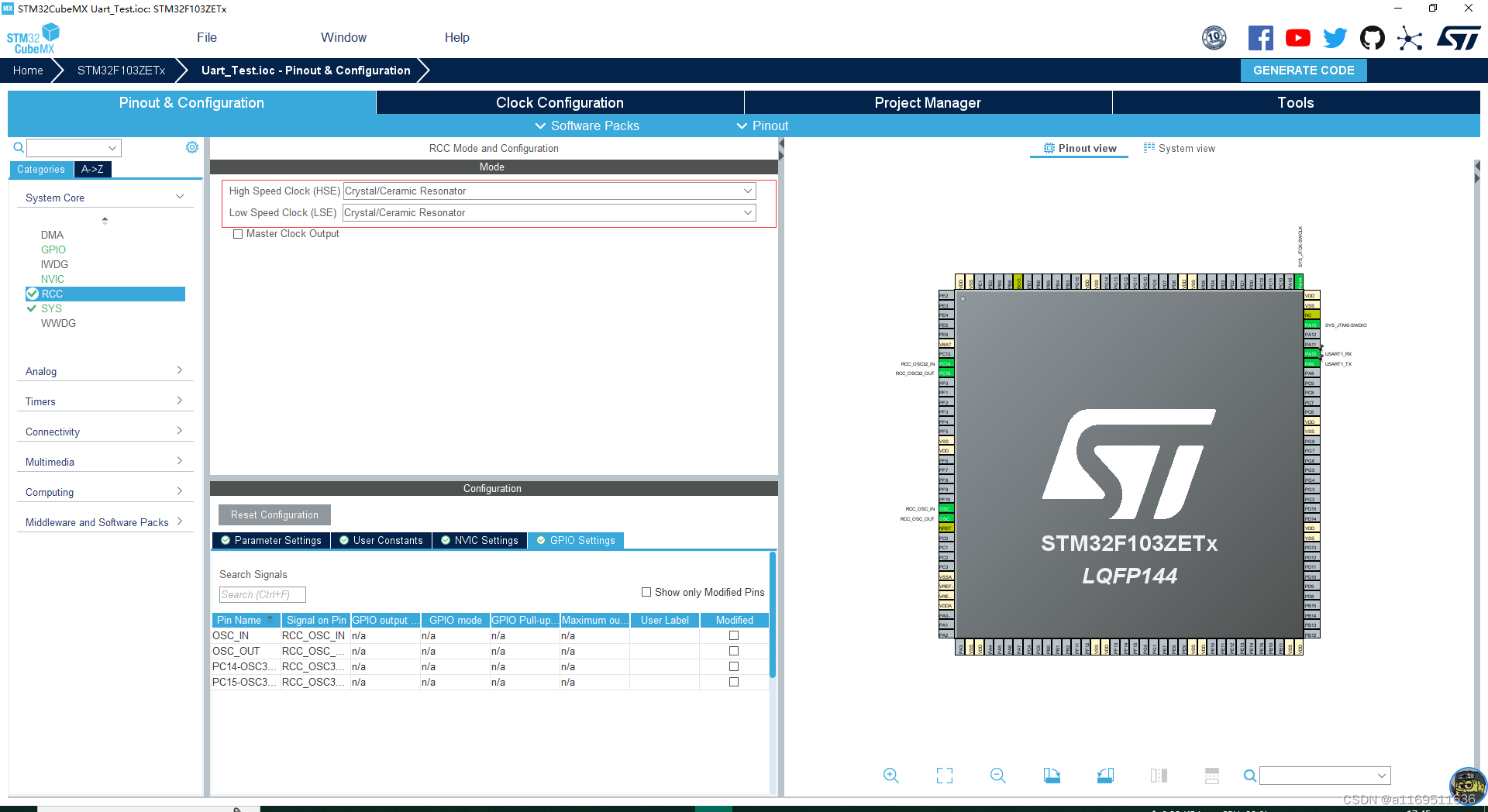This screenshot has height=812, width=1488.
Task: Toggle the horizontal split view icon
Action: pyautogui.click(x=1212, y=776)
